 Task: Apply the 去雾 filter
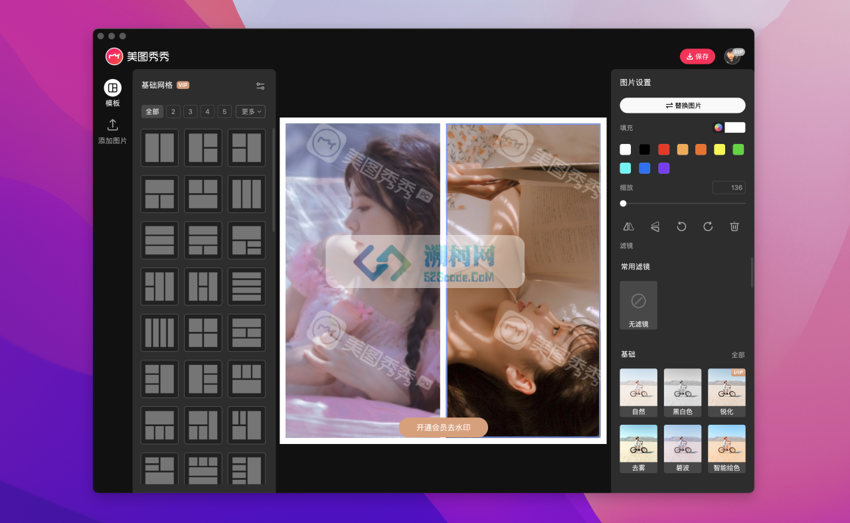click(x=639, y=449)
